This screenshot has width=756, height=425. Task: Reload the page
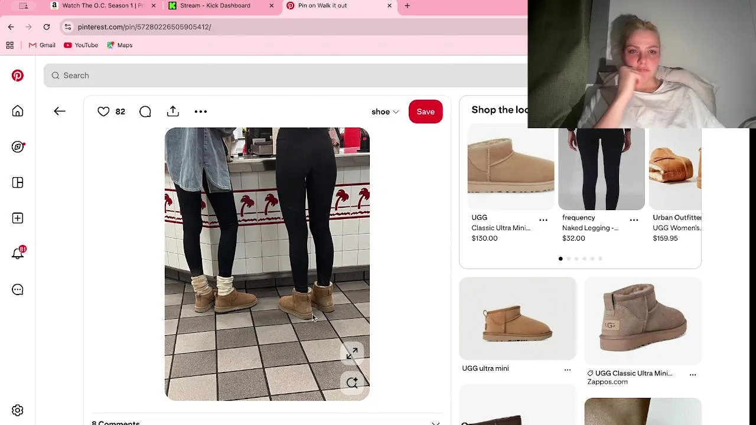pos(47,27)
